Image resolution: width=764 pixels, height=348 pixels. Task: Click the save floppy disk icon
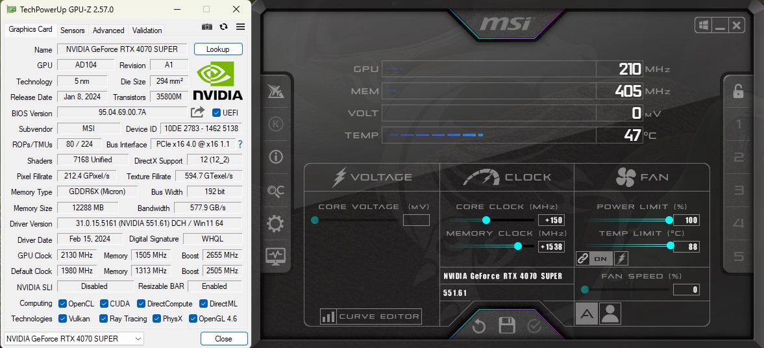pyautogui.click(x=507, y=326)
